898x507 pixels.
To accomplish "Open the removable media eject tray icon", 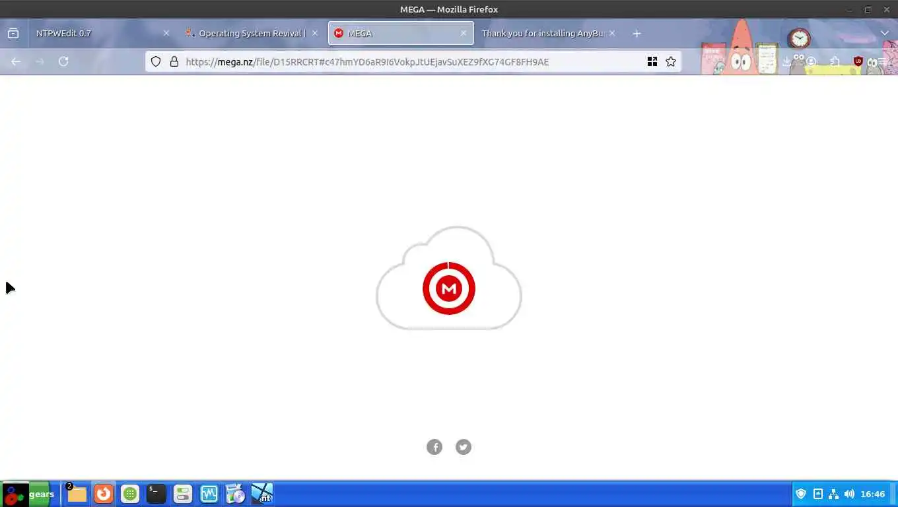I will point(817,494).
